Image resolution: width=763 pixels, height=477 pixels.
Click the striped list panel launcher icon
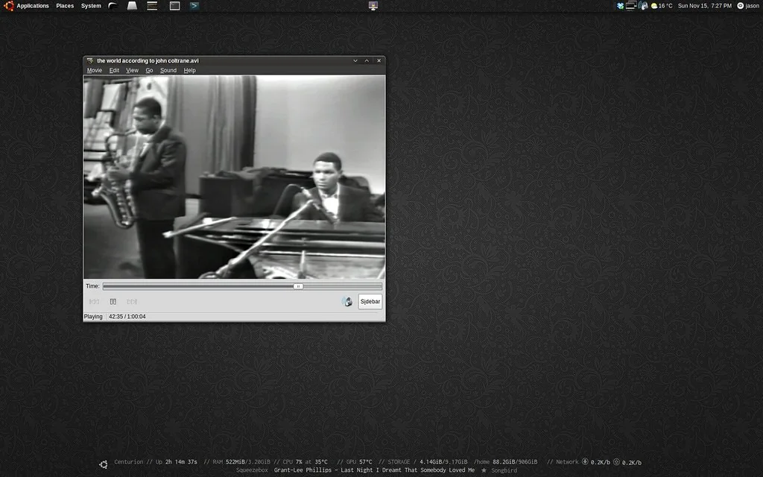point(152,6)
